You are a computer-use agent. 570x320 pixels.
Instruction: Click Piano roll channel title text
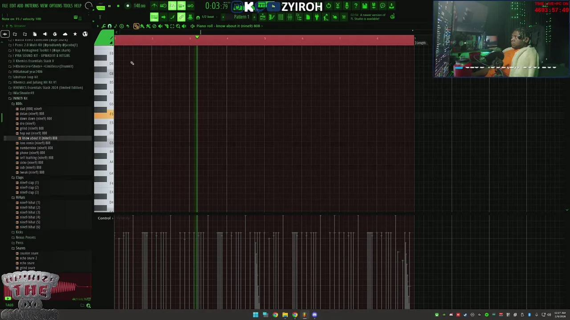228,26
